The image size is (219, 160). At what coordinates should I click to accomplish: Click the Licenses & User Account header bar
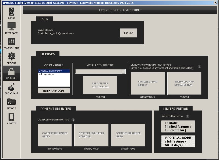coord(120,10)
